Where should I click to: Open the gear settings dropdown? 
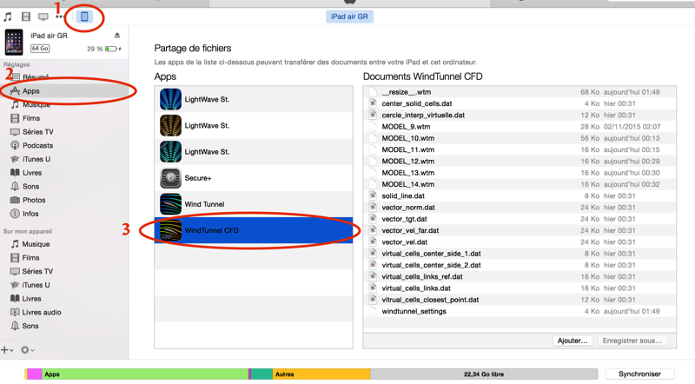tap(28, 350)
